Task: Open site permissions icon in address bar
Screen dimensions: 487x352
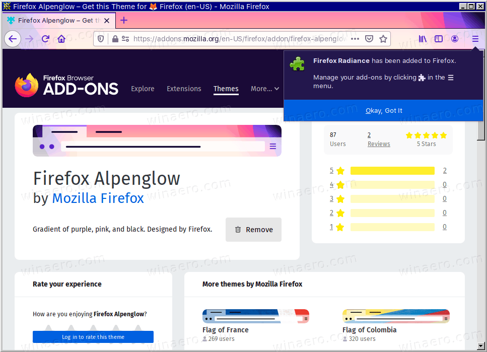Action: pos(125,39)
